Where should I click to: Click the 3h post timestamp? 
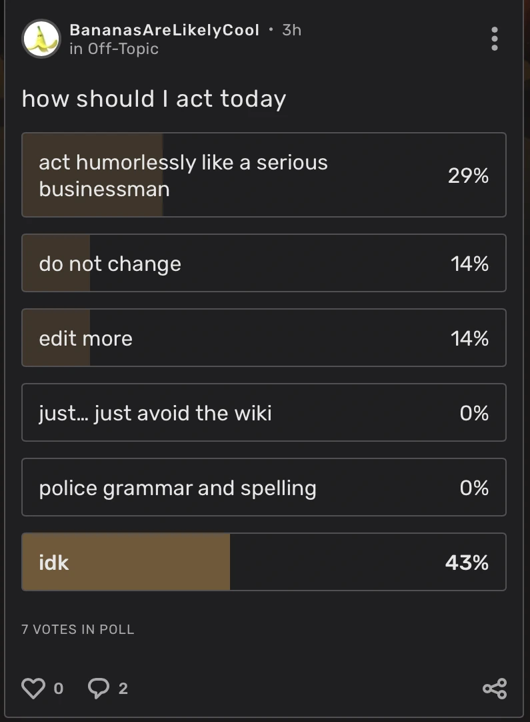(x=291, y=30)
